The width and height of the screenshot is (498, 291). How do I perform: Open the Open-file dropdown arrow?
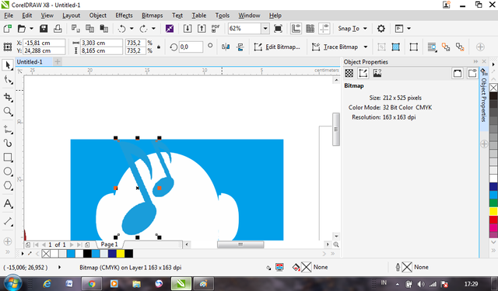31,29
